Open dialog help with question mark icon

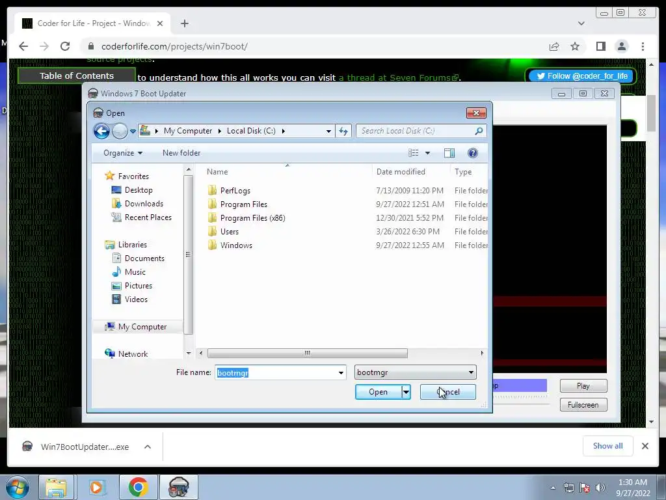pos(472,153)
